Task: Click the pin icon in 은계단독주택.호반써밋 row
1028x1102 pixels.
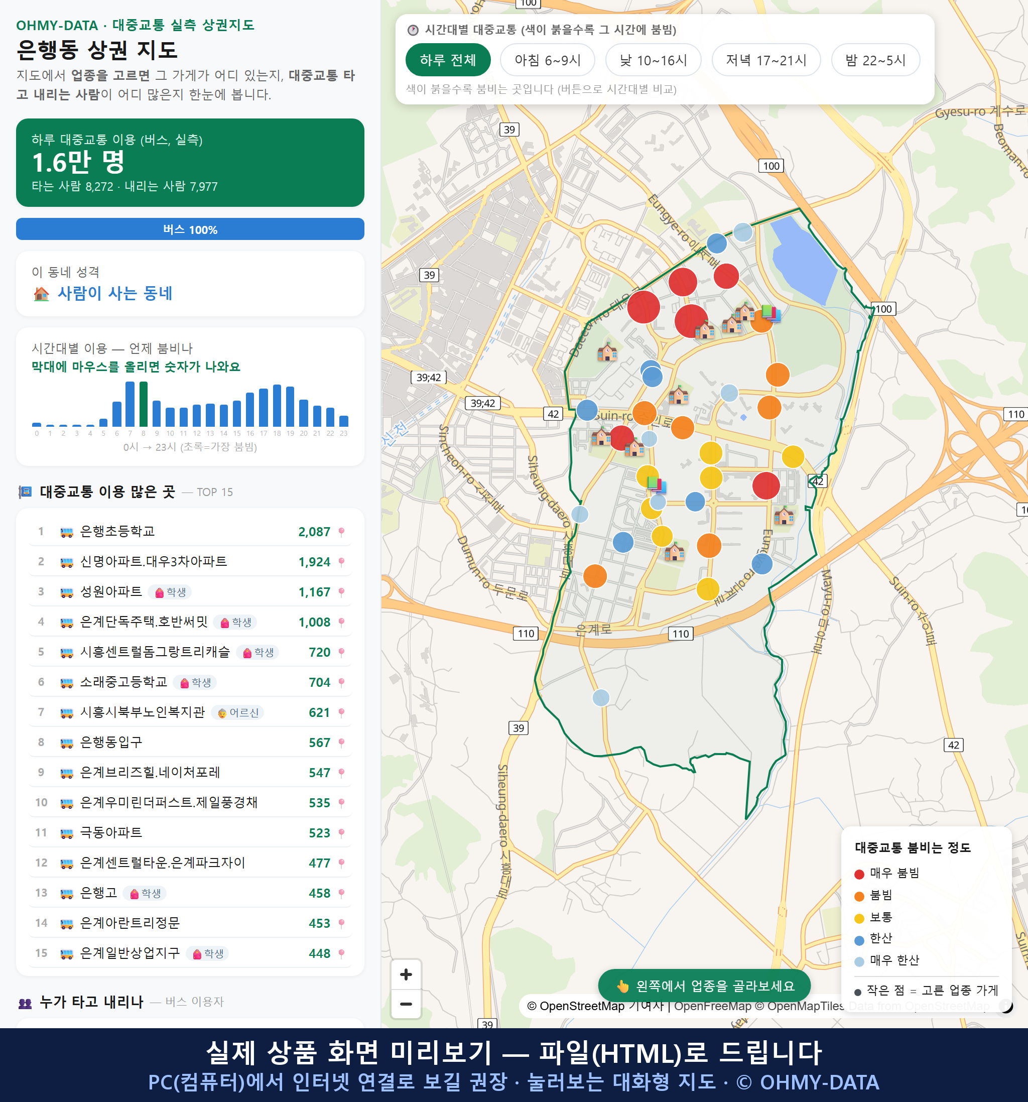Action: click(341, 622)
